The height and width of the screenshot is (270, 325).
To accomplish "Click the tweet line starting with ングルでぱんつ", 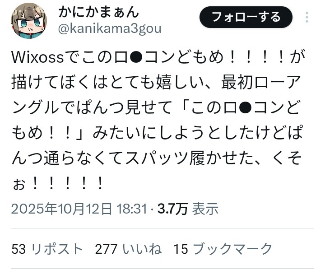I will (x=156, y=107).
